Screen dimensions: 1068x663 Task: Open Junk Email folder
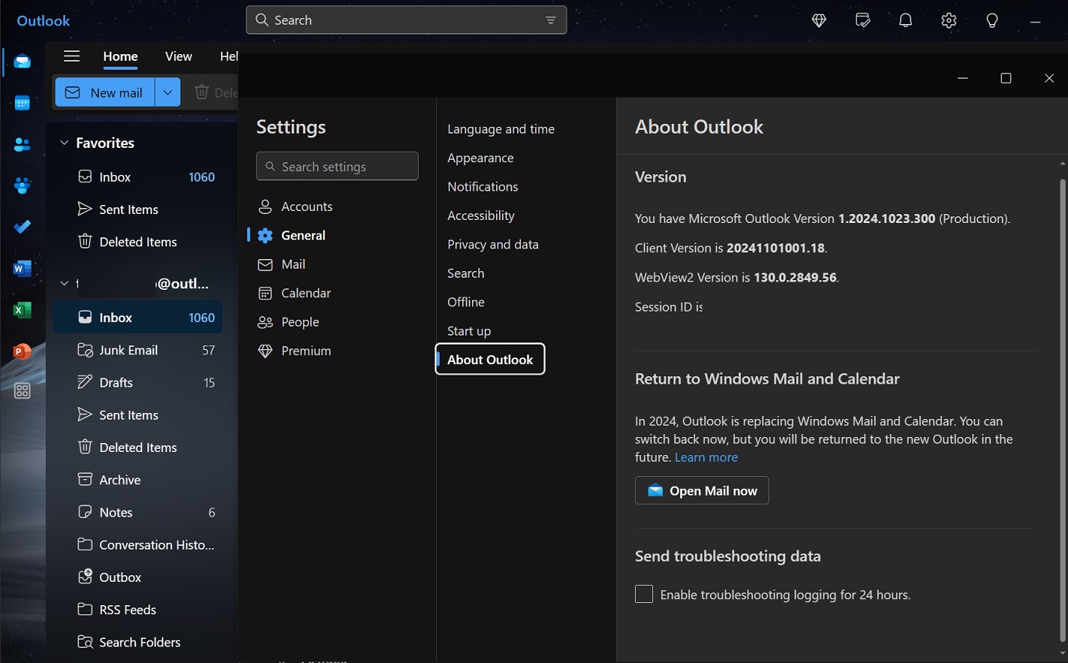coord(138,350)
